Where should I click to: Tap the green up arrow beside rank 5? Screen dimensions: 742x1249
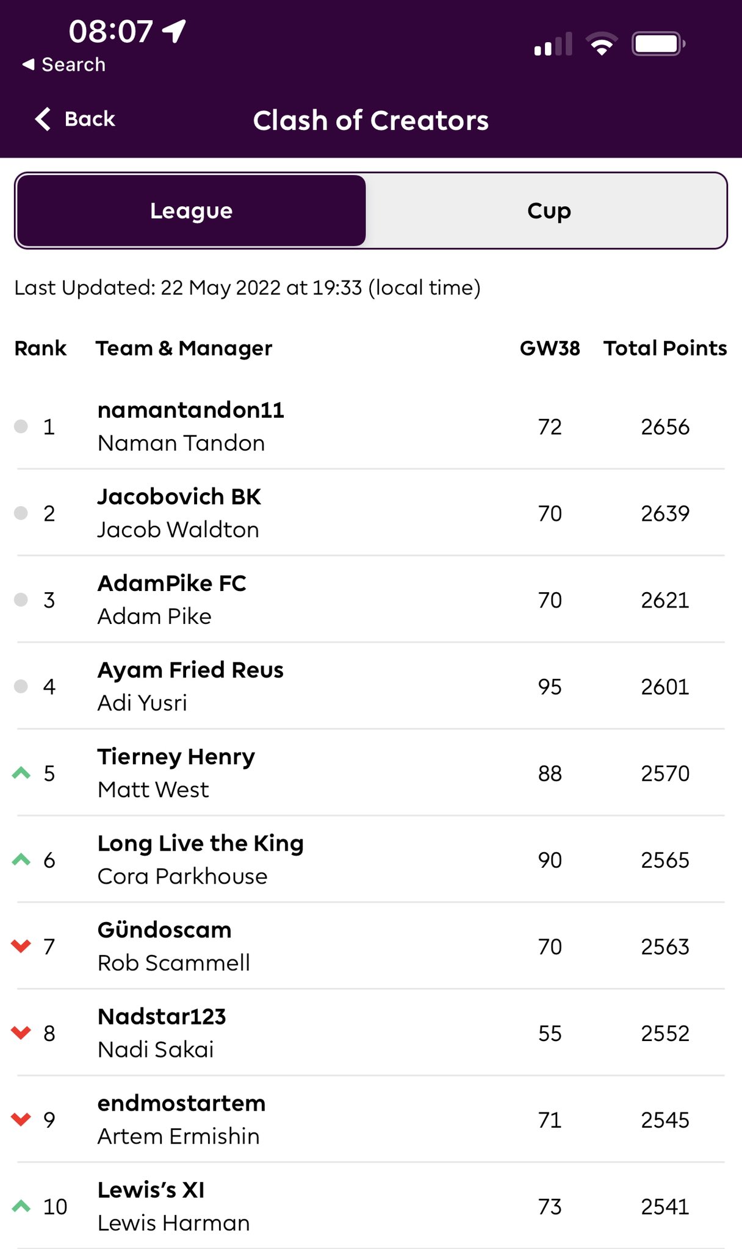(x=21, y=773)
